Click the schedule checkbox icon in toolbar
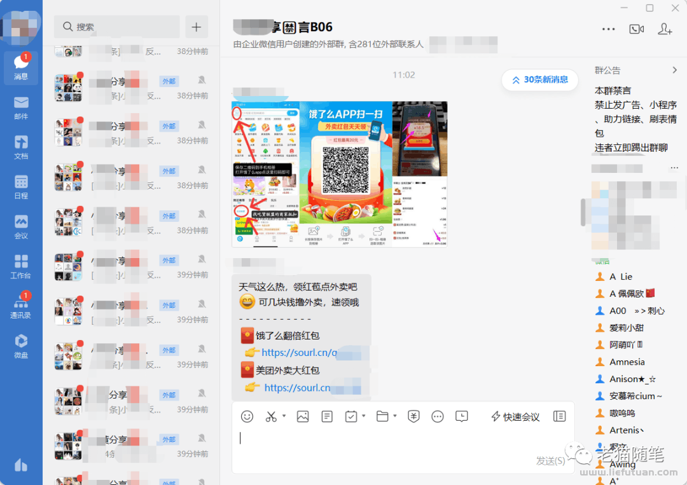 click(351, 416)
